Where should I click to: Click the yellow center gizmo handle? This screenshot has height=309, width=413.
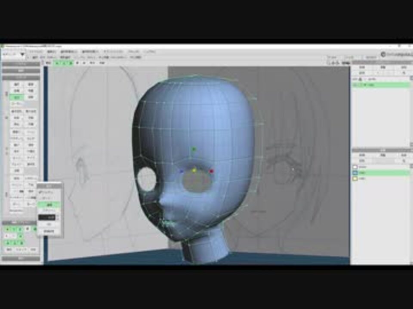pos(194,170)
